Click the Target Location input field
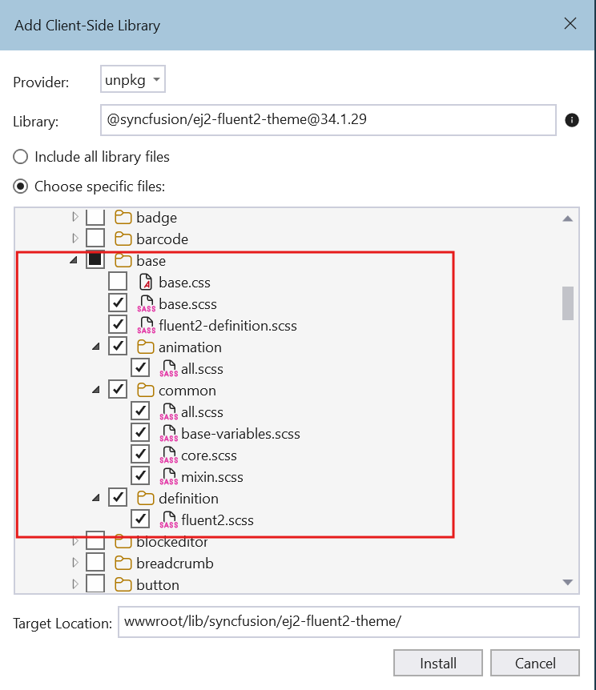596x690 pixels. pos(348,622)
